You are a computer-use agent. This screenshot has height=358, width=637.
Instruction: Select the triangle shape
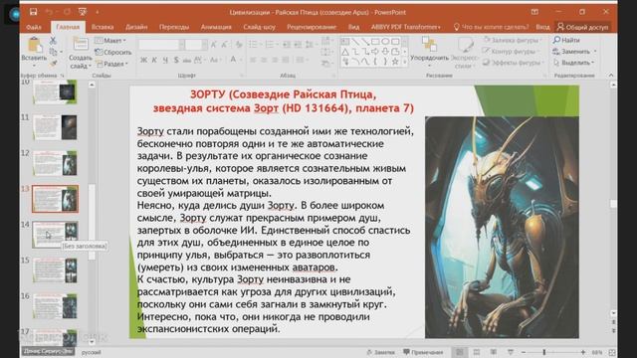point(345,52)
